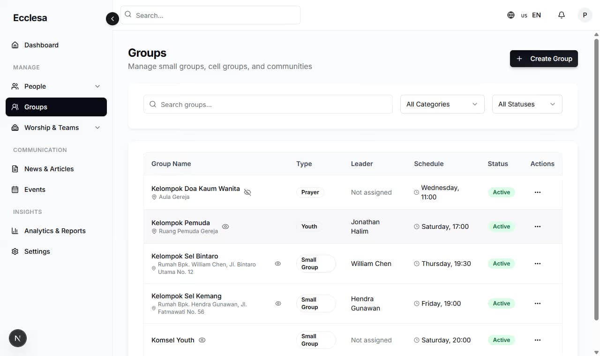Viewport: 600px width, 356px height.
Task: Toggle the Kelompok Doa Kaum Wanita hidden-eye icon
Action: 247,192
